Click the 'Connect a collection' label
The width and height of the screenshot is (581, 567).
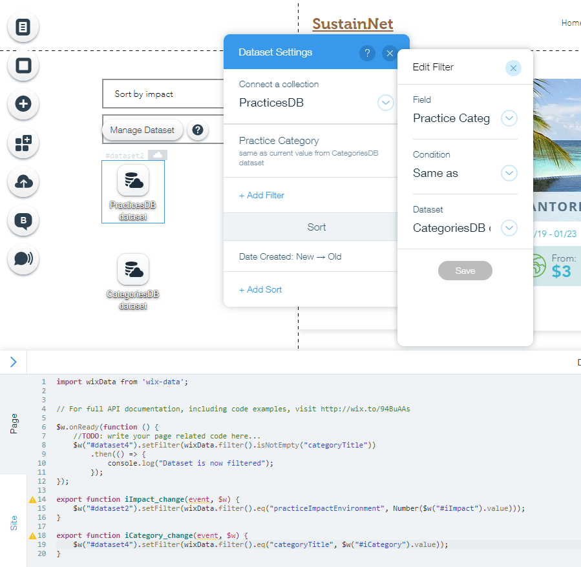tap(279, 84)
